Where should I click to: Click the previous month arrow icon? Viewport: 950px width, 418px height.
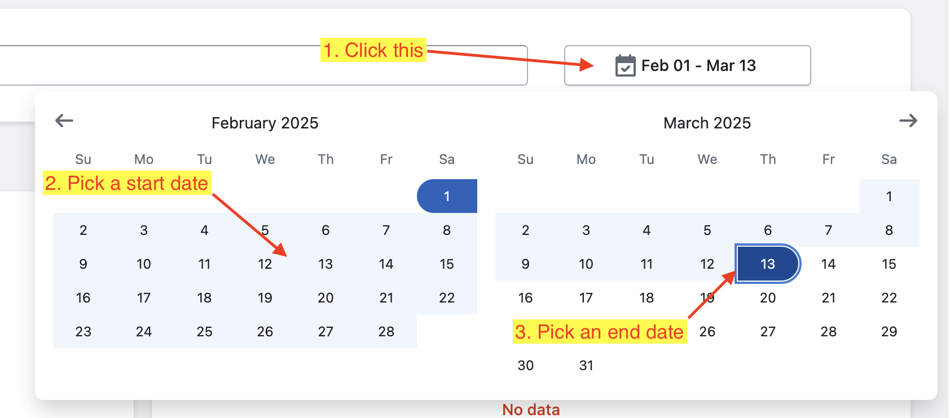click(x=64, y=121)
